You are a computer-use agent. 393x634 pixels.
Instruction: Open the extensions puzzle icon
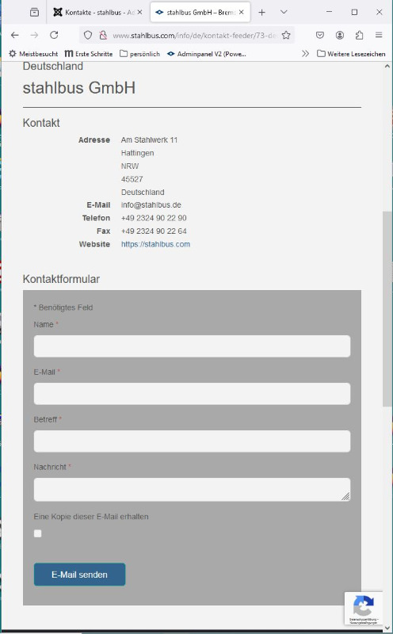pyautogui.click(x=359, y=35)
